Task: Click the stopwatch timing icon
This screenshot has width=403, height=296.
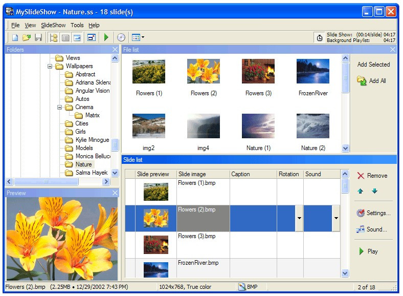Action: click(x=320, y=37)
